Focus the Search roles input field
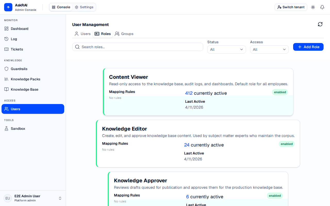330x206 pixels. [x=138, y=47]
